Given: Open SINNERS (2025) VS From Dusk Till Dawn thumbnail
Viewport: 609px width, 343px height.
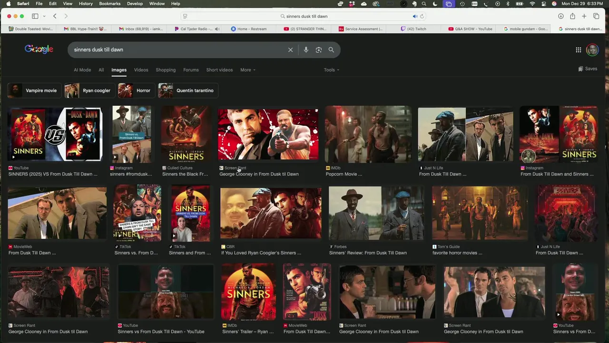Looking at the screenshot, I should (x=55, y=134).
